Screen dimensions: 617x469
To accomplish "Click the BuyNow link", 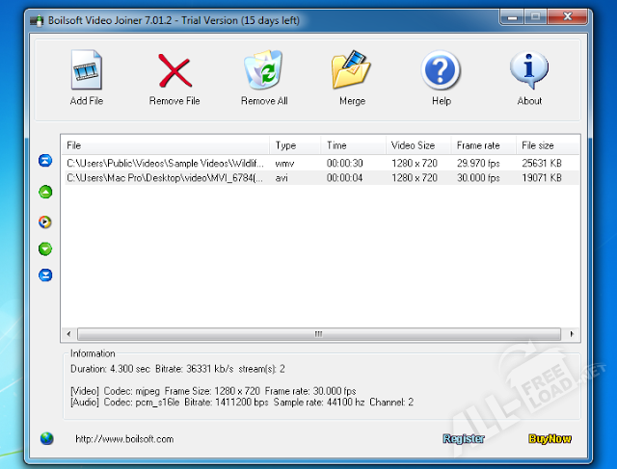I will [x=550, y=439].
